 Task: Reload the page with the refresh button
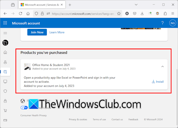(20, 14)
